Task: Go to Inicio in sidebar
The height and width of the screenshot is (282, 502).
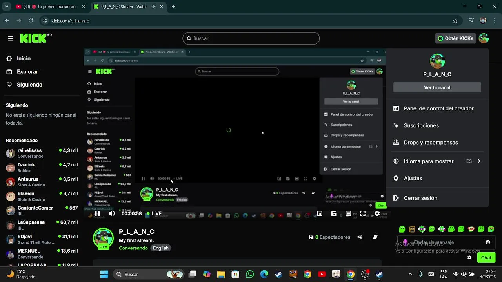Action: 24,58
